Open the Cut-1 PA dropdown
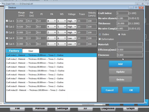Viewport: 149px width, 112px height. tap(52, 21)
